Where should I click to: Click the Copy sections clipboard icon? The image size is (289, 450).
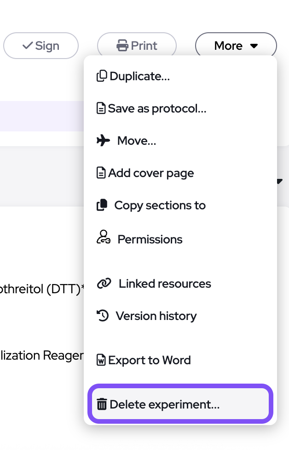102,205
